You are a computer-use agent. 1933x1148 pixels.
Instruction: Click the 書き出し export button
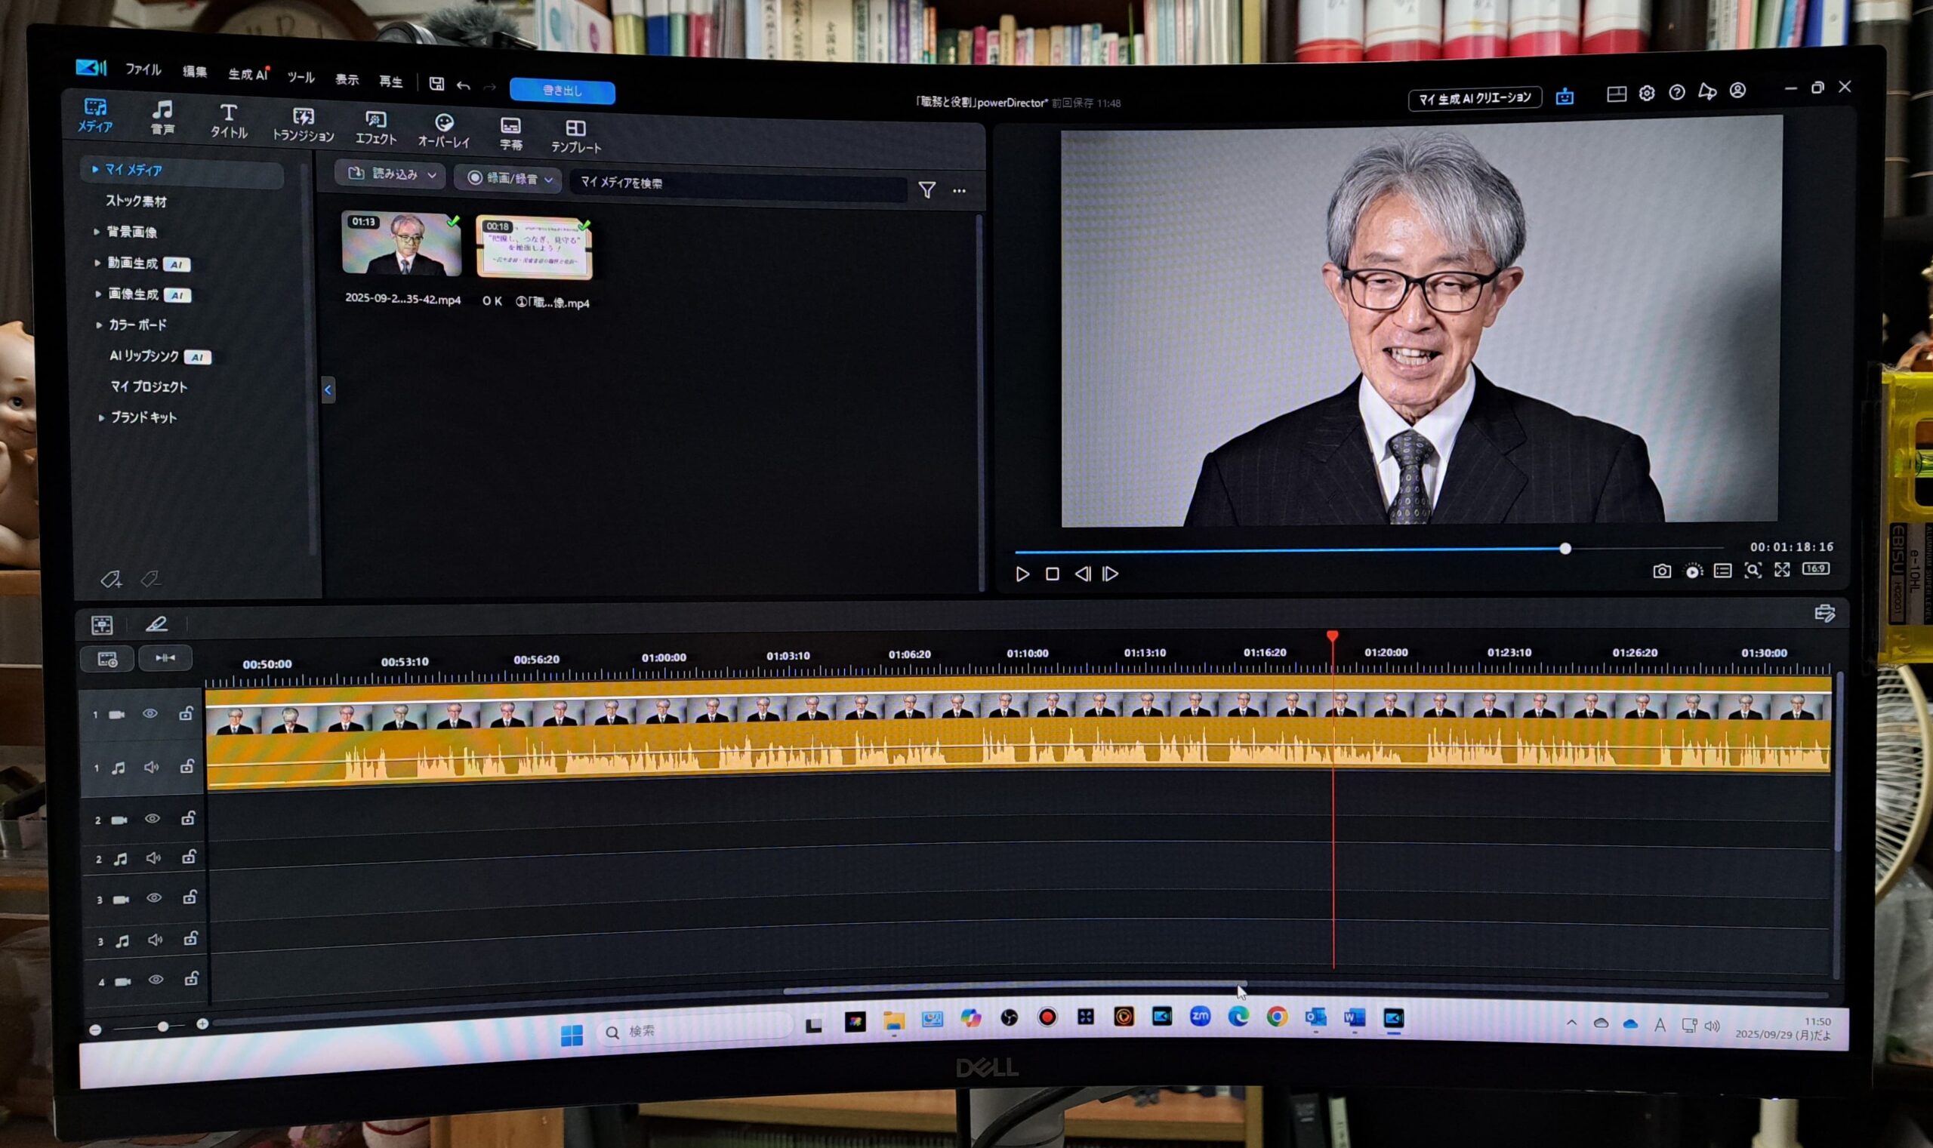[562, 91]
